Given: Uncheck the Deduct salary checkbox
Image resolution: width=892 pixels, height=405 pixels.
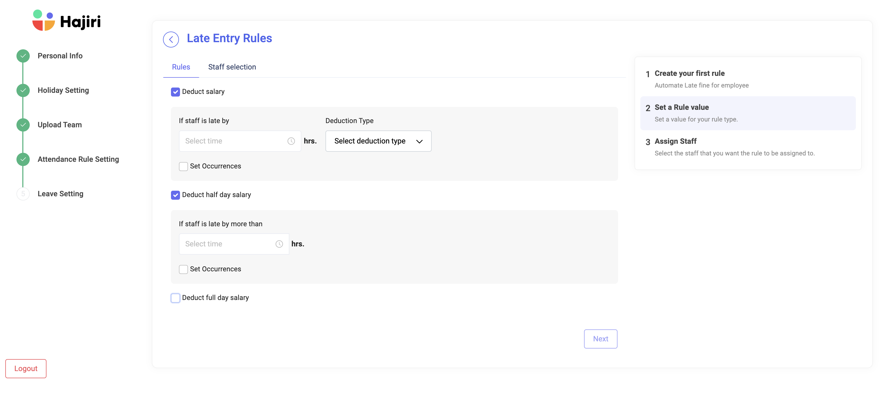Looking at the screenshot, I should [x=175, y=92].
